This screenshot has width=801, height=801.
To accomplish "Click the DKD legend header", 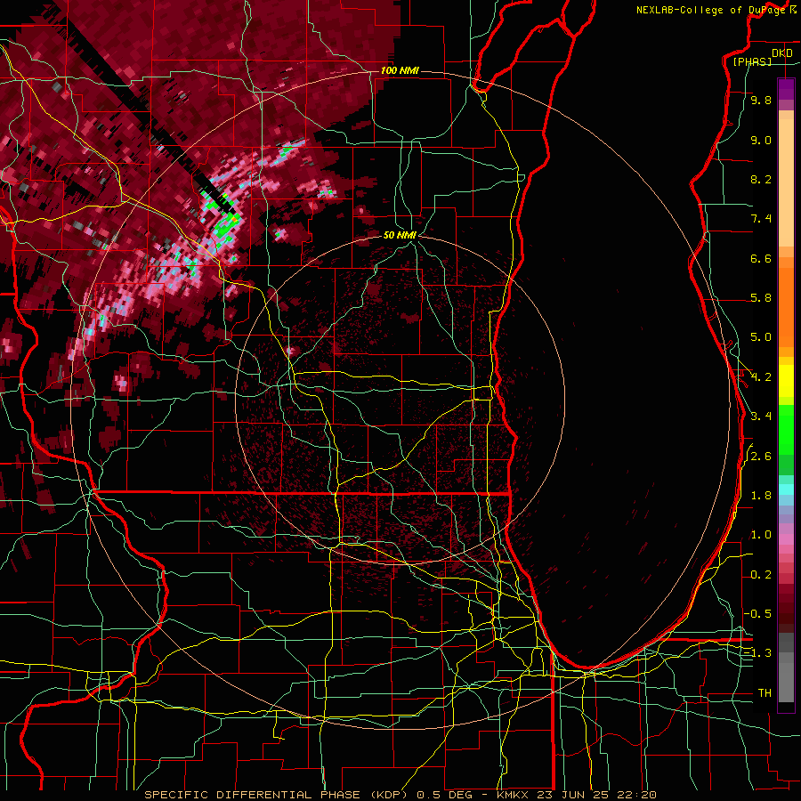I will [x=781, y=53].
